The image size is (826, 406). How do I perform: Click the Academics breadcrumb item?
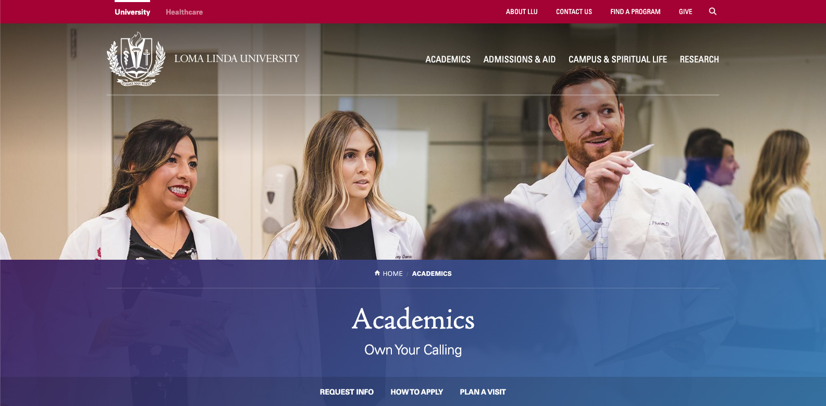click(432, 274)
